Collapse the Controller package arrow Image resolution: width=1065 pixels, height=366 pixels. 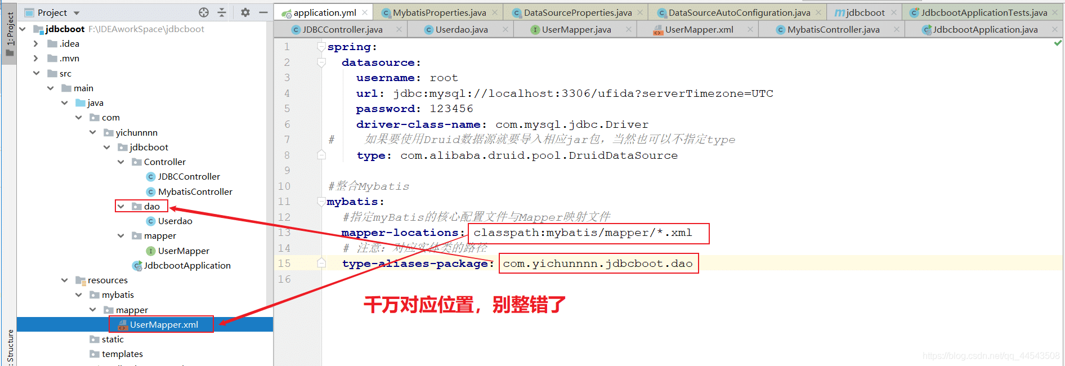click(x=120, y=162)
